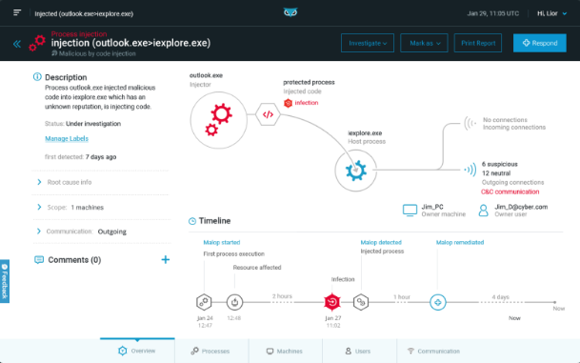Click the Status: Under investigation text
The image size is (580, 363).
coord(83,124)
